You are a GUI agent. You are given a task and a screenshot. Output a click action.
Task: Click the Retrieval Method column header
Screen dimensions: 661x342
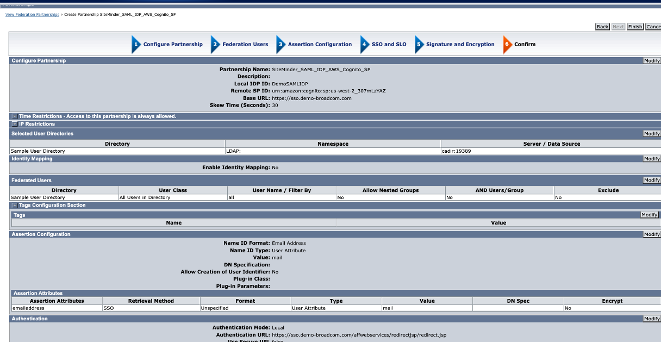(x=151, y=301)
